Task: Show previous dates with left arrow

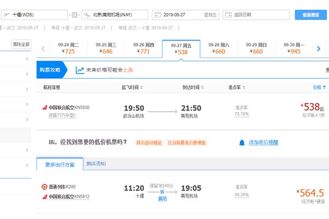Action: [43, 49]
